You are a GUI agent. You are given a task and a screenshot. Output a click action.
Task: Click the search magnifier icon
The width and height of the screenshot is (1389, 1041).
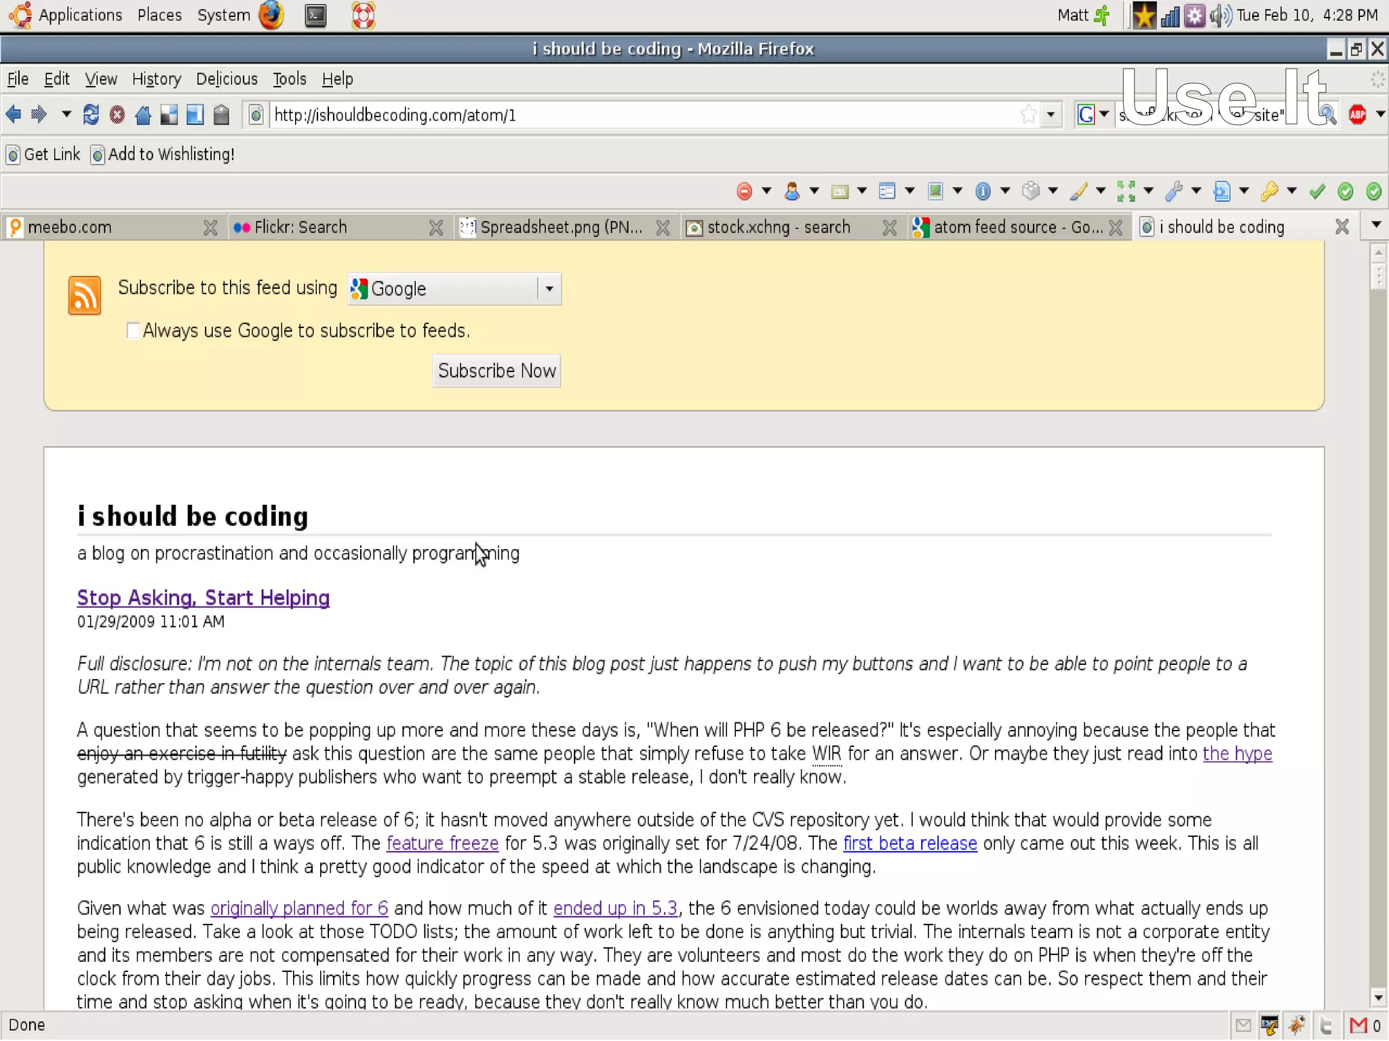click(x=1328, y=115)
